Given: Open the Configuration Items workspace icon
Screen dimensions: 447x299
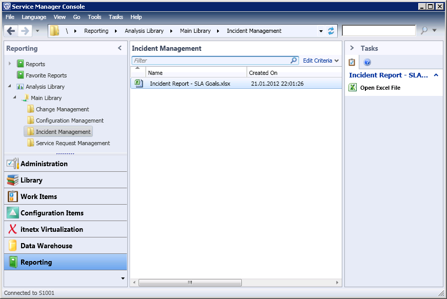Looking at the screenshot, I should pyautogui.click(x=12, y=213).
